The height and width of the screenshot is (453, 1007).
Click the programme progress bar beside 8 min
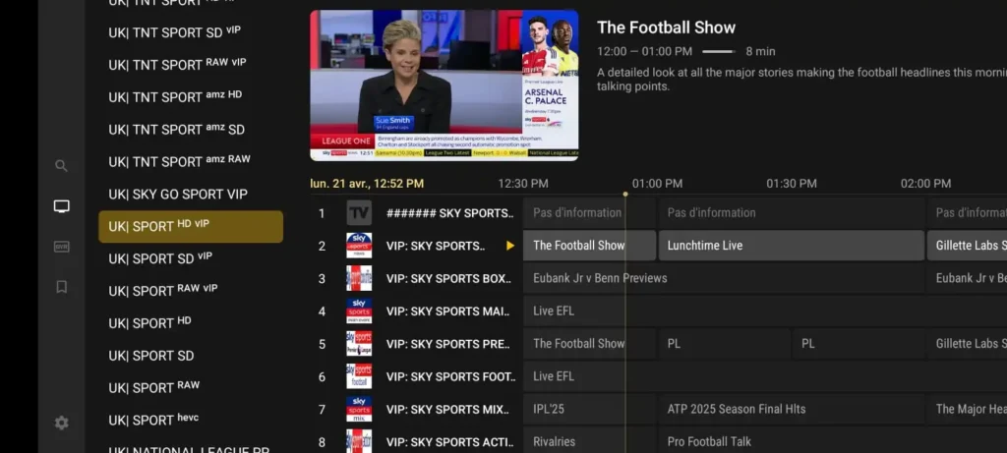click(719, 51)
